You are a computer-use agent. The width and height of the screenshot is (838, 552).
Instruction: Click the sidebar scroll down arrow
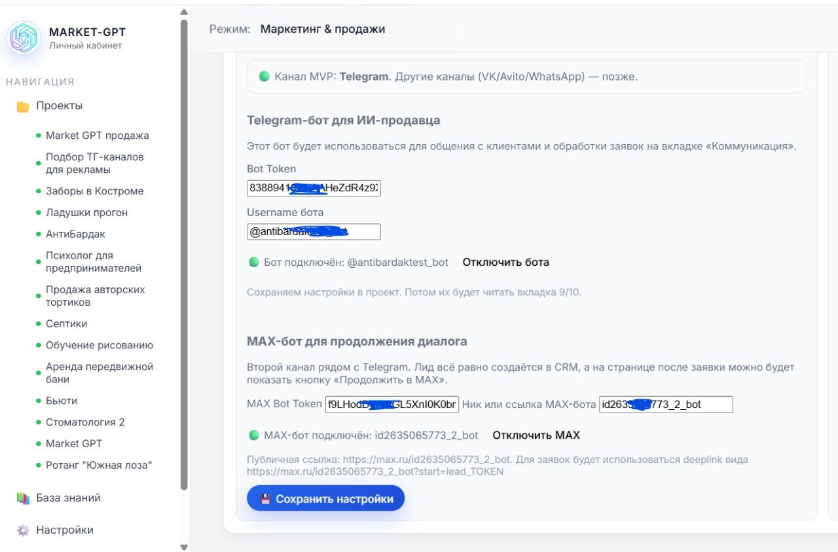point(184,547)
